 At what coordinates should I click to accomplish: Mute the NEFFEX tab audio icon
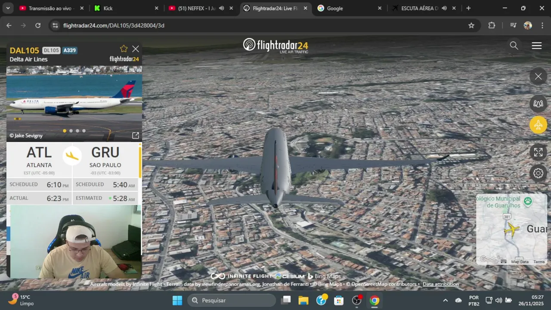pyautogui.click(x=221, y=8)
